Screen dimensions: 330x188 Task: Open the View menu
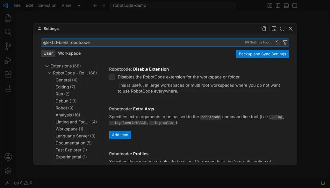[66, 5]
